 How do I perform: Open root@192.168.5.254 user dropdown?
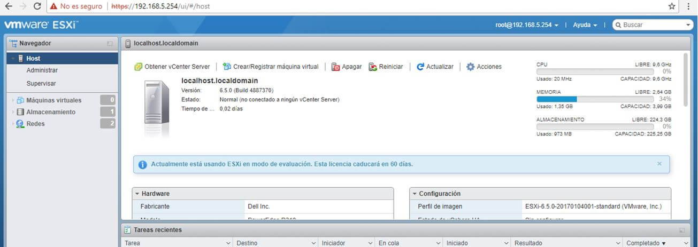527,25
